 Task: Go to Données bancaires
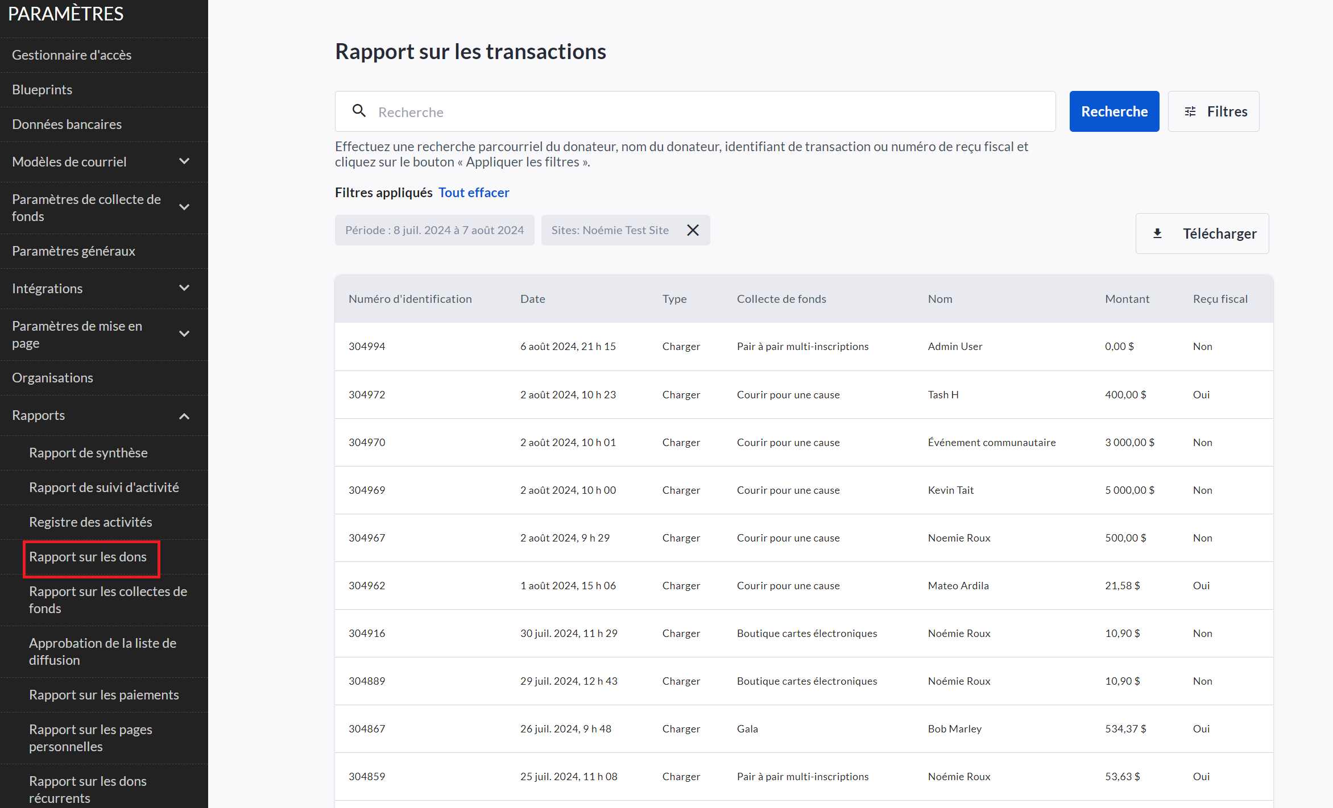(67, 124)
